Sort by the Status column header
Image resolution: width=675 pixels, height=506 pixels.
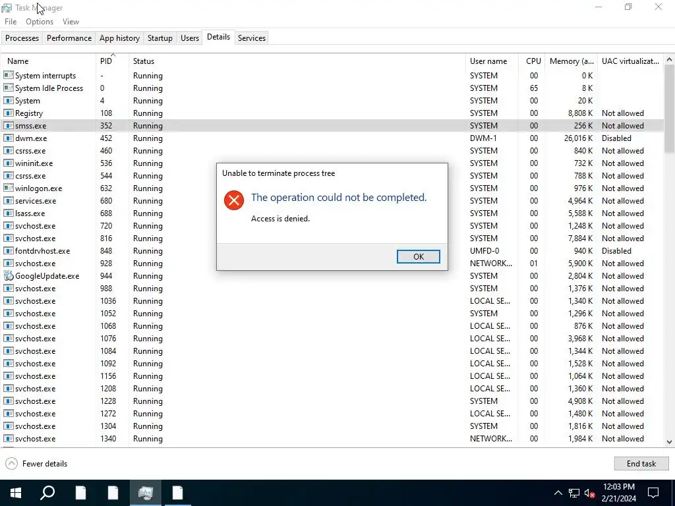click(x=297, y=61)
